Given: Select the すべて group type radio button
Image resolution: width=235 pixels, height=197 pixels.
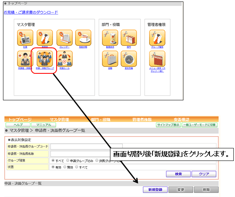Looking at the screenshot, I should click(53, 161).
